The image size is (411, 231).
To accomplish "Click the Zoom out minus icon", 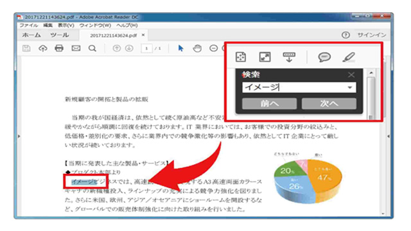I will click(214, 49).
